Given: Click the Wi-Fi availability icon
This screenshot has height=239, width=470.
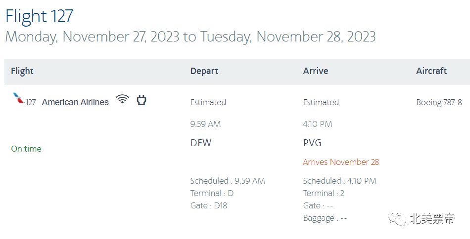Looking at the screenshot, I should 122,100.
